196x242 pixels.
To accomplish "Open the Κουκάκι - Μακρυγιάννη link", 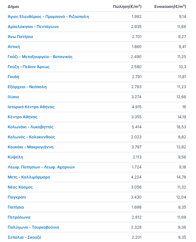I will tap(30, 147).
